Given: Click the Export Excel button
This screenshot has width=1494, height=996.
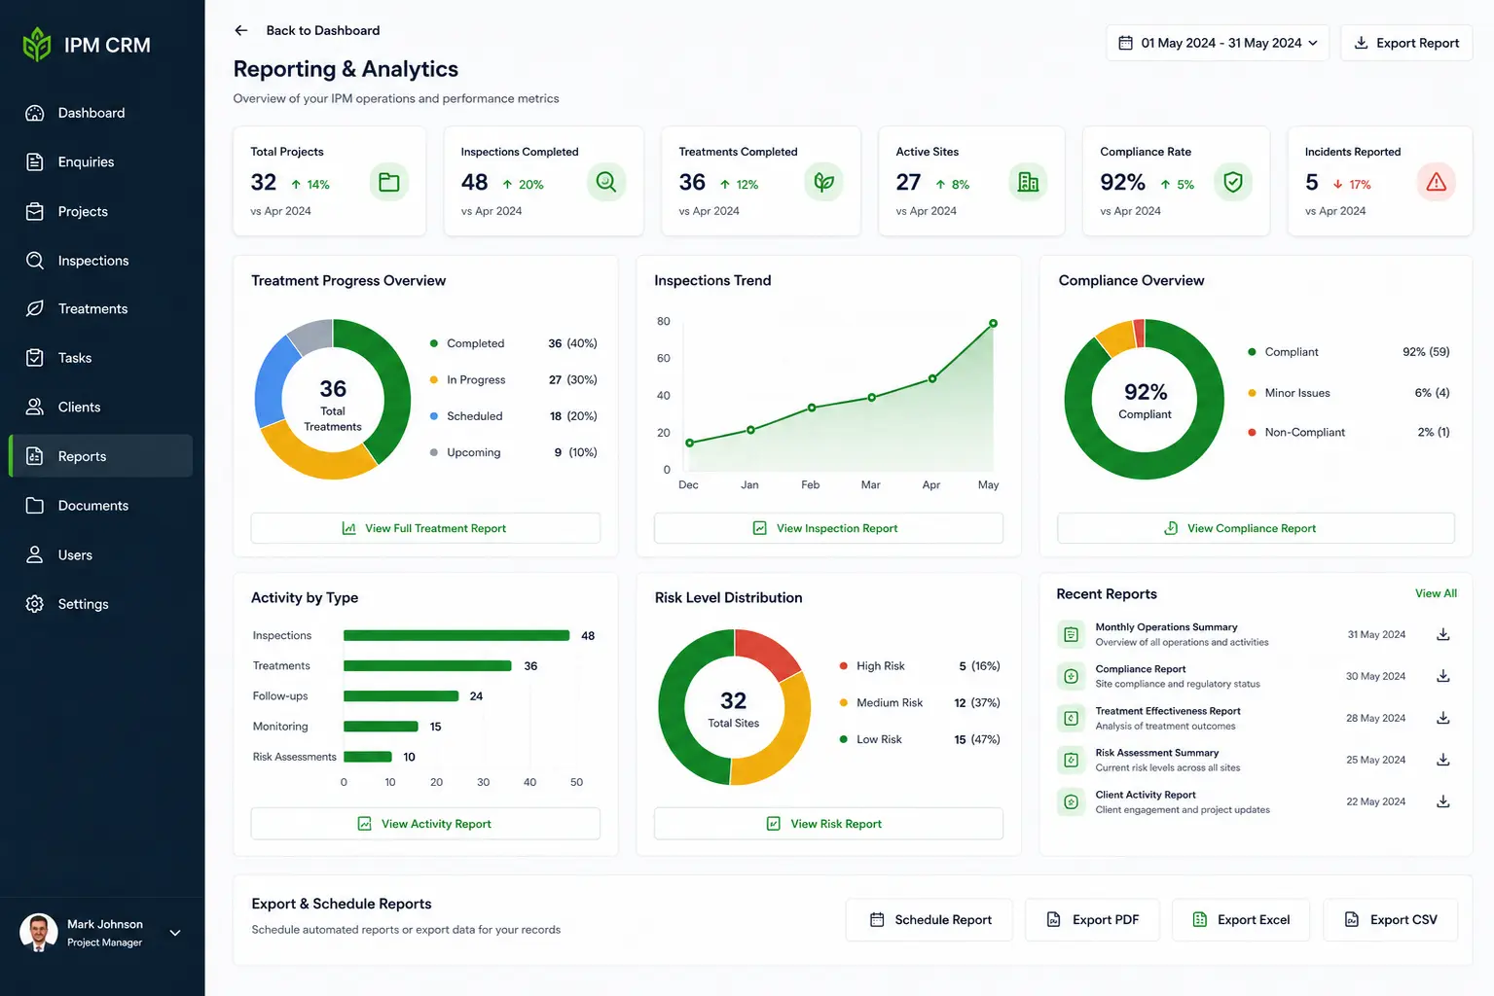Looking at the screenshot, I should click(x=1241, y=920).
